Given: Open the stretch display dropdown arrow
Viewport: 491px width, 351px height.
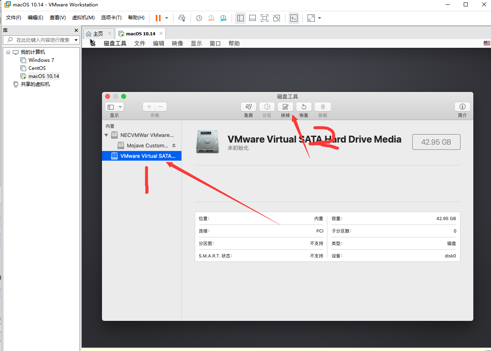Looking at the screenshot, I should pyautogui.click(x=320, y=18).
